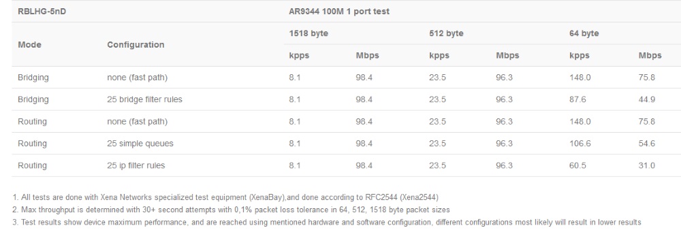
Task: Click the 25 bridge filter rules cell
Action: 144,99
